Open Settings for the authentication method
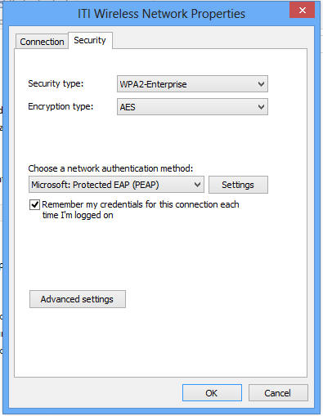Viewport: 323px width, 416px height. 238,185
